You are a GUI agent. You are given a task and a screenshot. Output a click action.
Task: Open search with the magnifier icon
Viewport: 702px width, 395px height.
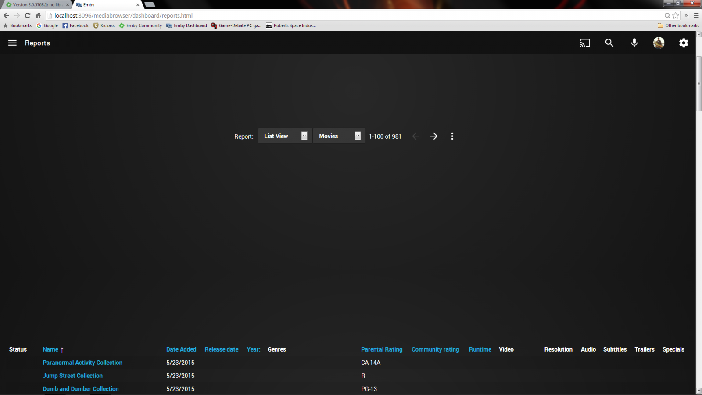tap(609, 43)
